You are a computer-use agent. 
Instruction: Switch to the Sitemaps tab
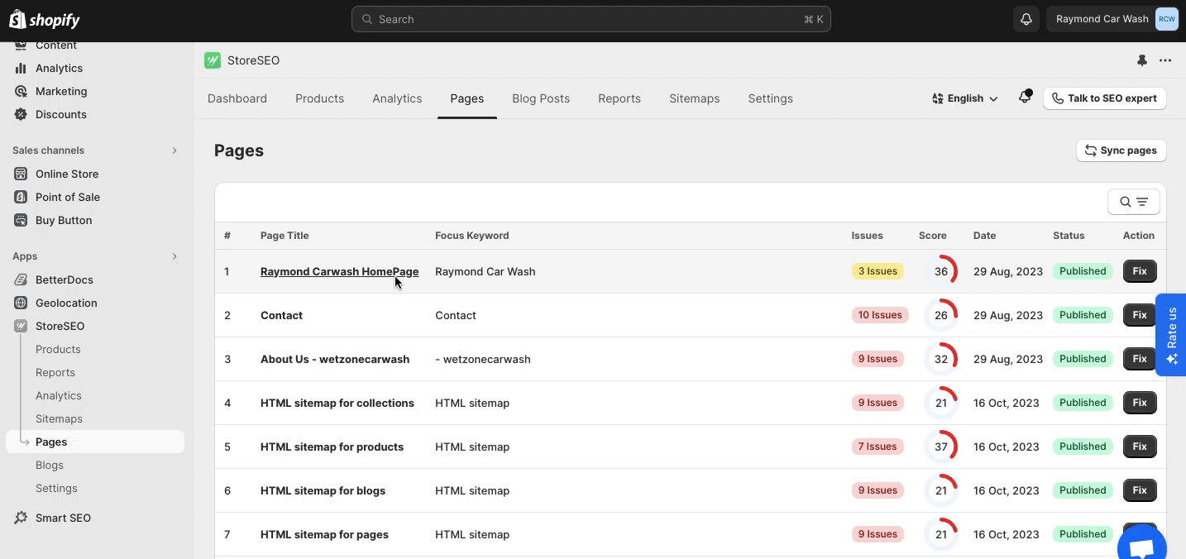pos(694,98)
